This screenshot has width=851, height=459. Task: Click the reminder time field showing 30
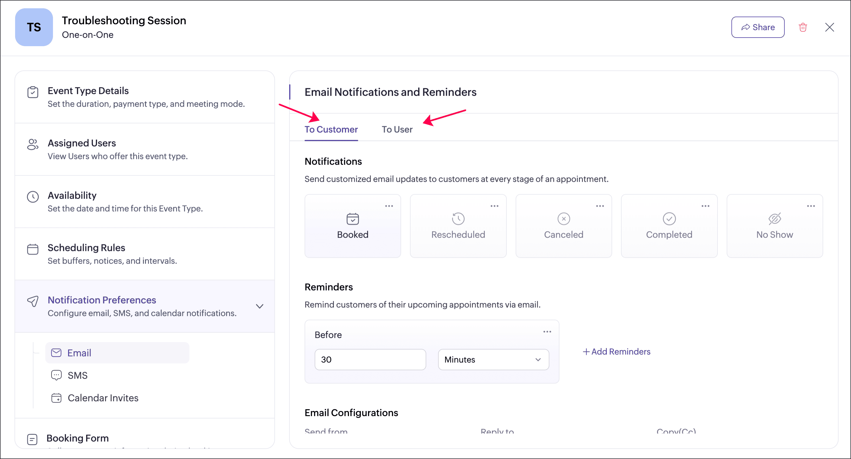point(370,359)
